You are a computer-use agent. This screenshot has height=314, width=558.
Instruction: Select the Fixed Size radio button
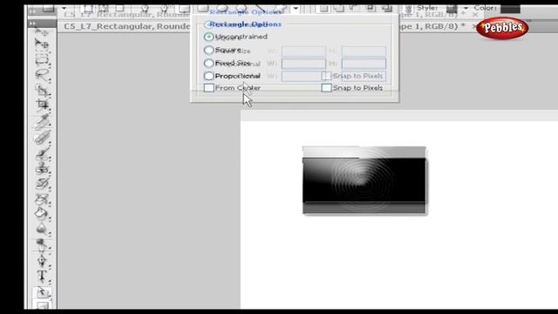pyautogui.click(x=209, y=64)
